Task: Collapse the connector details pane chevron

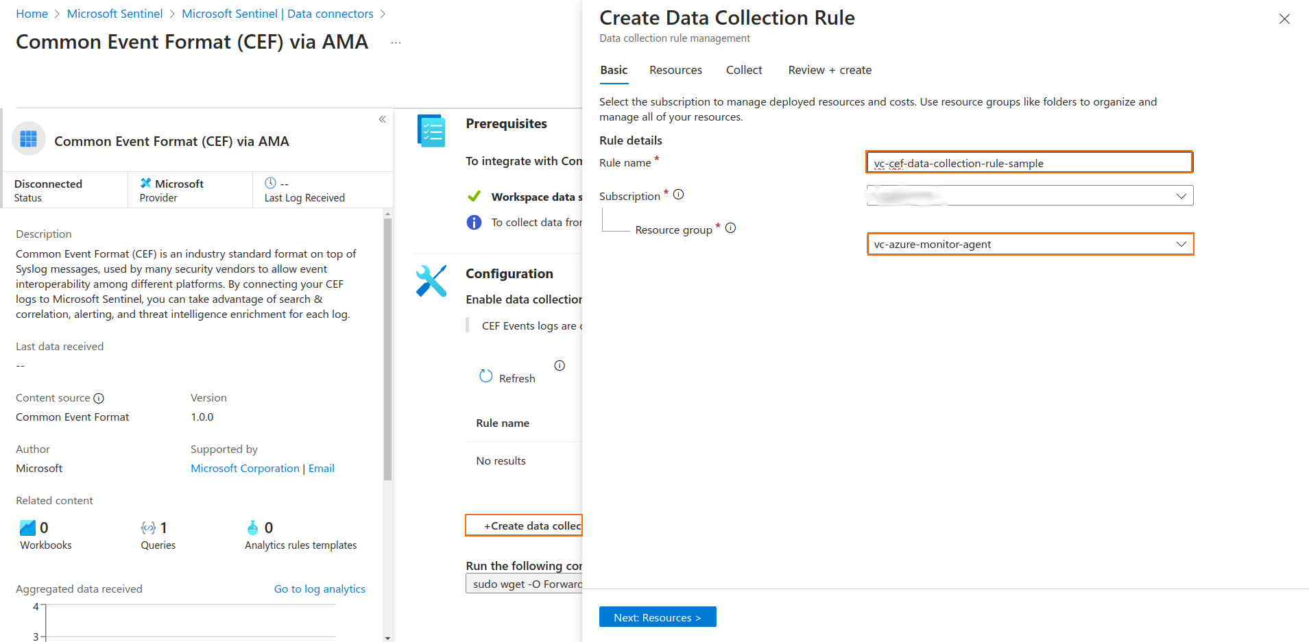Action: pos(383,119)
